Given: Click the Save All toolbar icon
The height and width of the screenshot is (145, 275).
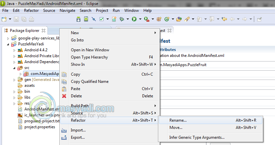Looking at the screenshot, I should tap(24, 19).
